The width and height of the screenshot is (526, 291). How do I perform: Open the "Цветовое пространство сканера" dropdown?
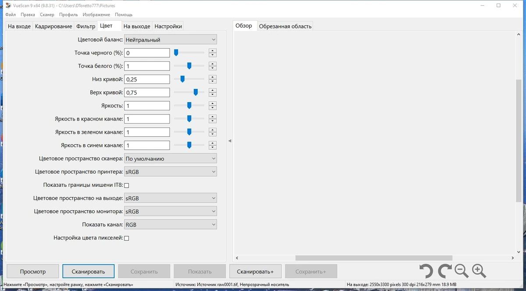pos(171,159)
